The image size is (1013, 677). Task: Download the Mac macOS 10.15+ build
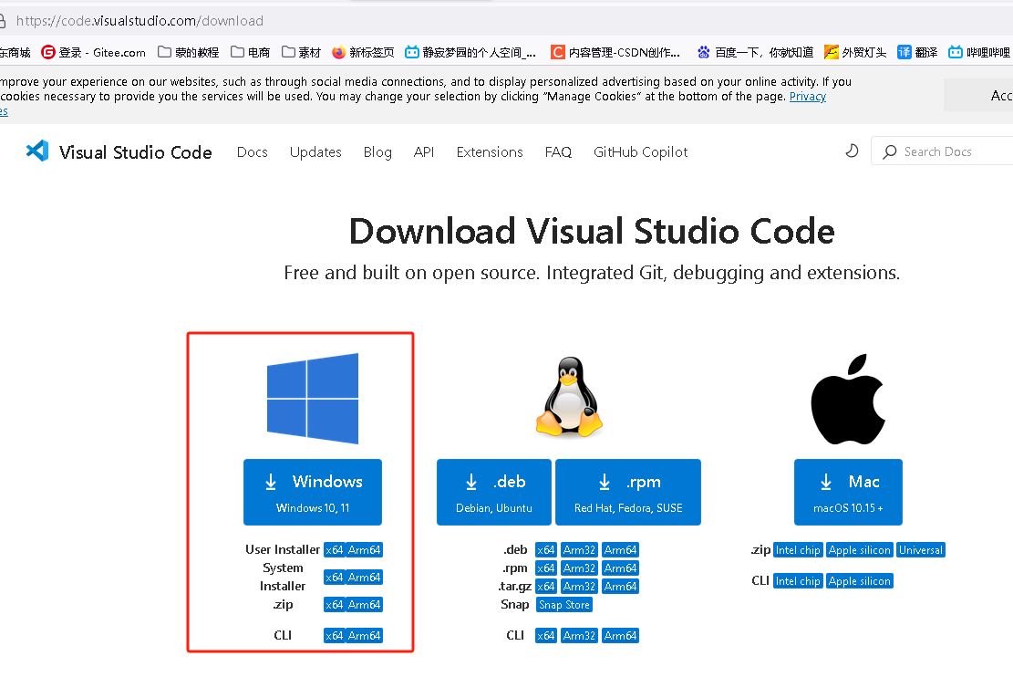coord(848,492)
